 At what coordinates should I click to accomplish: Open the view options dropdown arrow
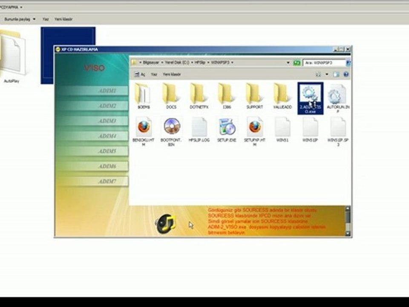coord(327,74)
